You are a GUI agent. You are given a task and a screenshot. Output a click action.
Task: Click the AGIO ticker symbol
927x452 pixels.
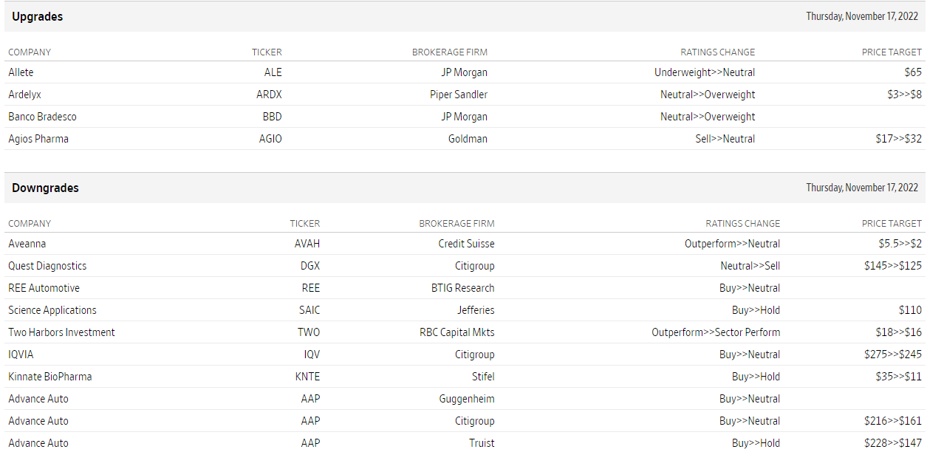[270, 139]
